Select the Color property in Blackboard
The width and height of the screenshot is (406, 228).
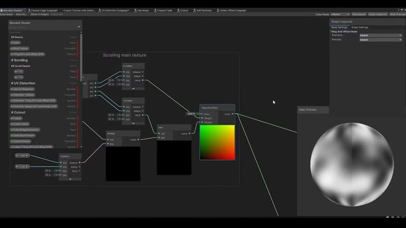(16, 42)
